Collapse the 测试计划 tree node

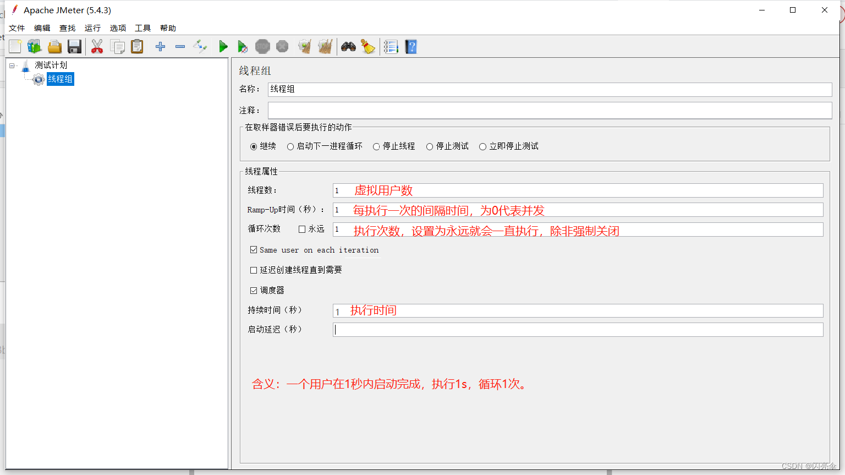12,65
